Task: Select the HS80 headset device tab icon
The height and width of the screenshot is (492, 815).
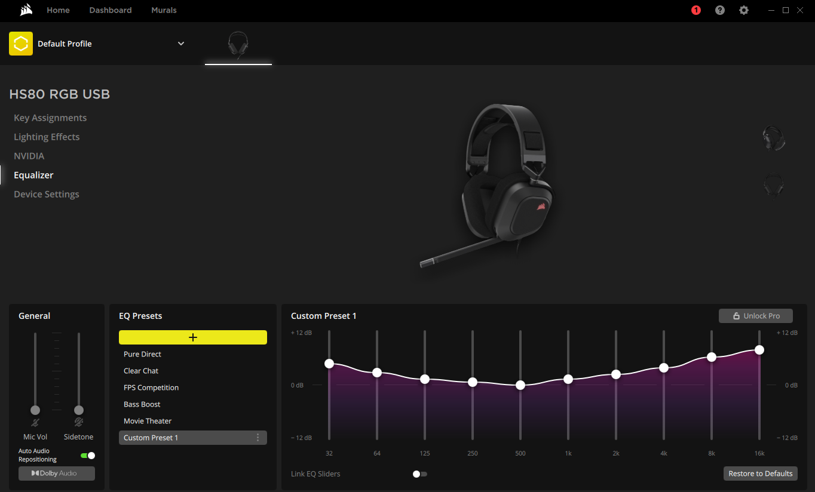Action: click(238, 45)
